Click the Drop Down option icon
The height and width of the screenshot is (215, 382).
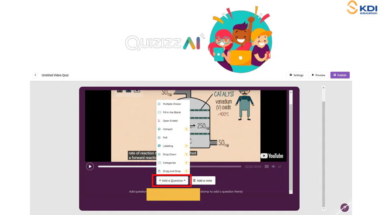159,154
